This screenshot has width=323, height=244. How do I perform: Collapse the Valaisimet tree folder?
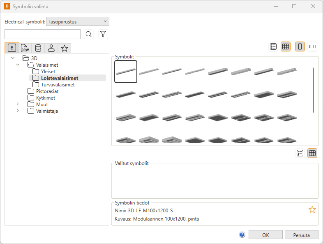(18, 65)
